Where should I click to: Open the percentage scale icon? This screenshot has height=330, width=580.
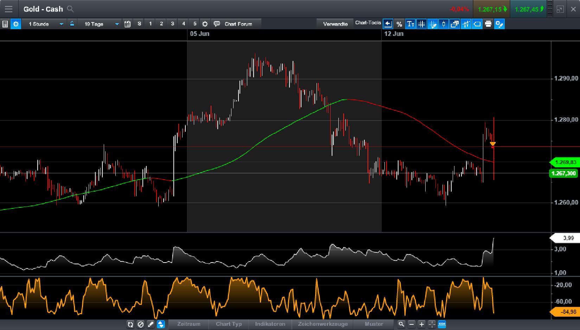click(x=399, y=24)
